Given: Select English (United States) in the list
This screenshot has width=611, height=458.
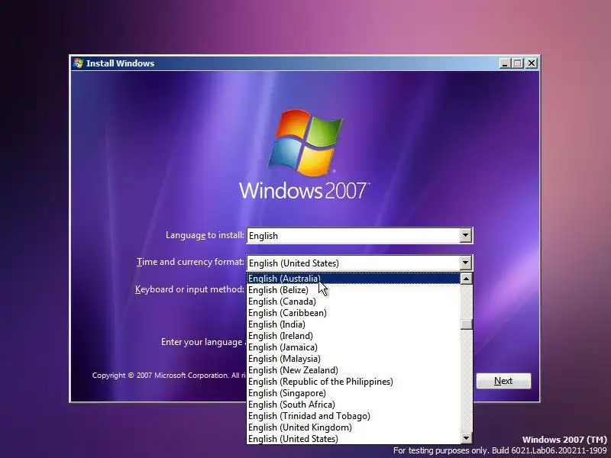Looking at the screenshot, I should (354, 439).
